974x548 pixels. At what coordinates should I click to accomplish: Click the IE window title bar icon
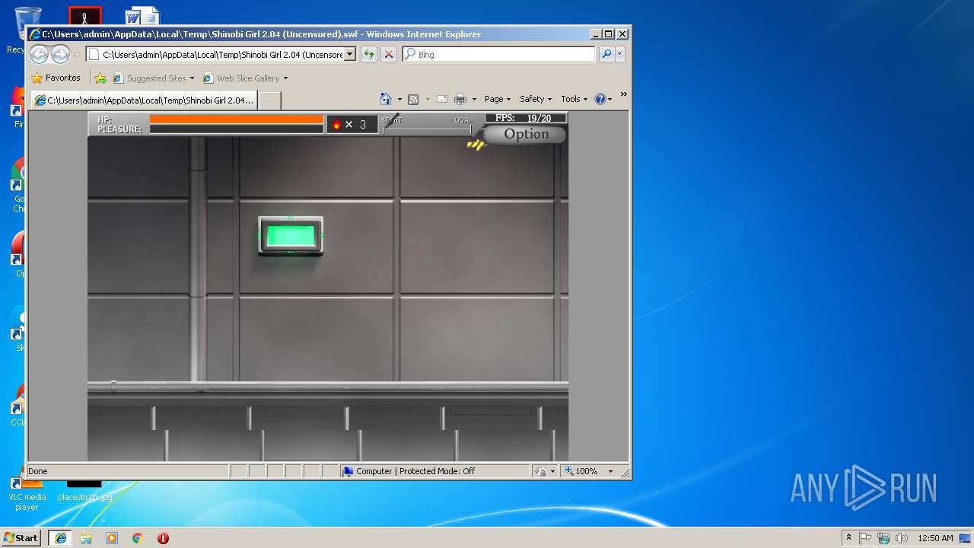tap(35, 34)
